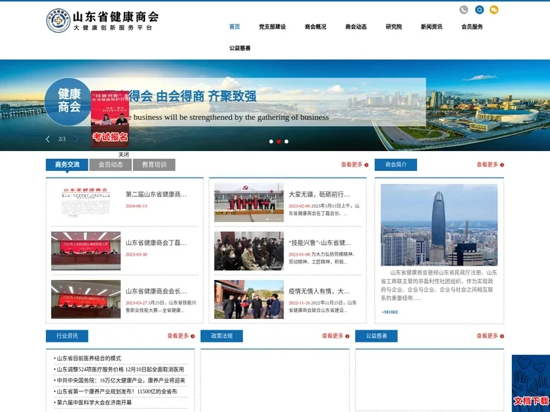Screen dimensions: 550x412
Task: Open article 山东省健康商会会长…
Action: coord(156,291)
